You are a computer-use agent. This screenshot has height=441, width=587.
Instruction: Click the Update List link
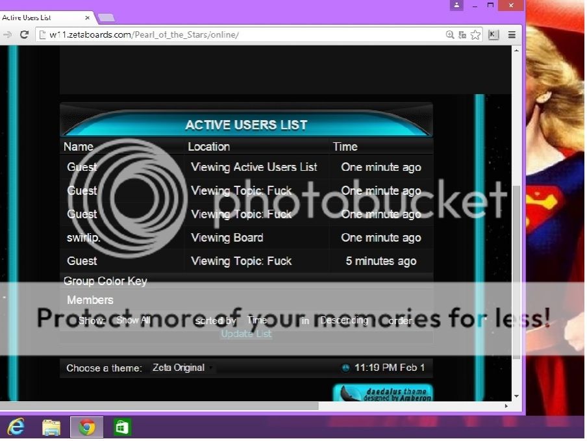tap(246, 334)
